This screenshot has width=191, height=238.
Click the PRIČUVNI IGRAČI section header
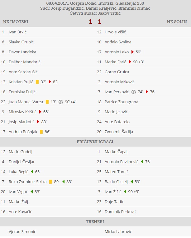(95, 142)
